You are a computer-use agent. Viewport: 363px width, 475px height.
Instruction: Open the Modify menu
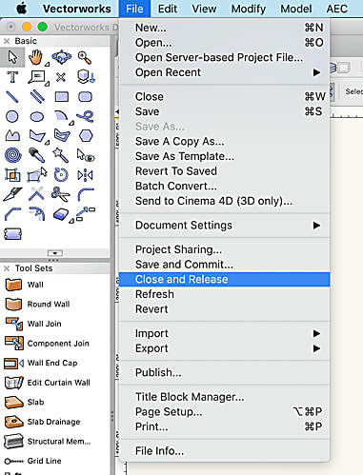pos(249,9)
